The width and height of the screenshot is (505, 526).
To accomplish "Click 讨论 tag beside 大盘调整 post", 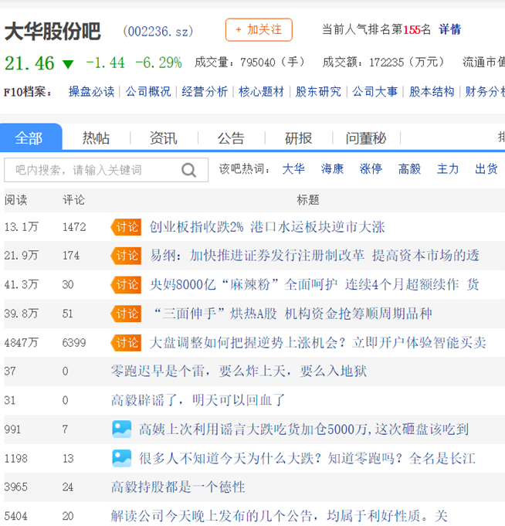I will point(127,342).
